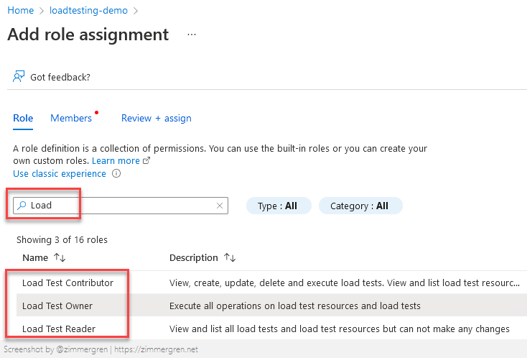Image resolution: width=527 pixels, height=358 pixels.
Task: Select the Role tab
Action: (23, 118)
